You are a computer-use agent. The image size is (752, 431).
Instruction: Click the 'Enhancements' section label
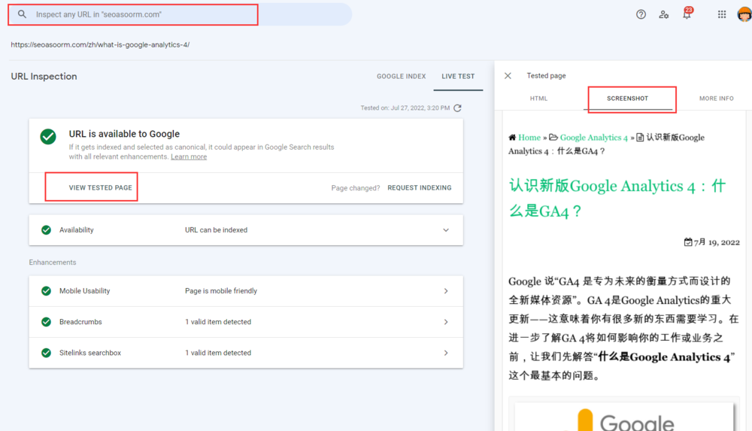[x=53, y=263]
